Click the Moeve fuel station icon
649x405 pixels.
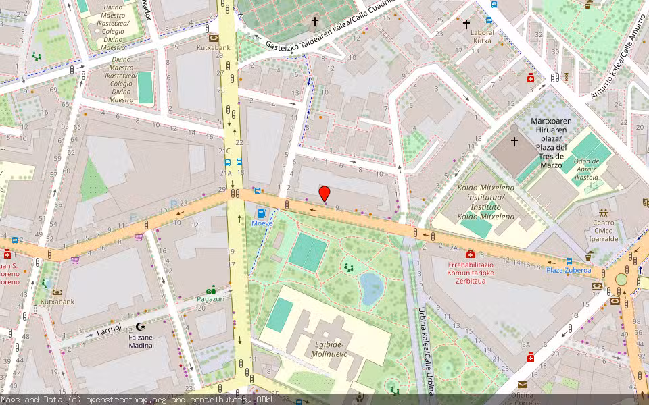click(262, 214)
